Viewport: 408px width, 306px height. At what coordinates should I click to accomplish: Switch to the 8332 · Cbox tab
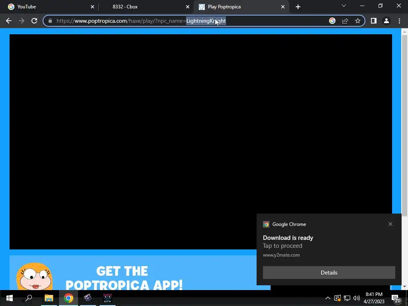(147, 7)
